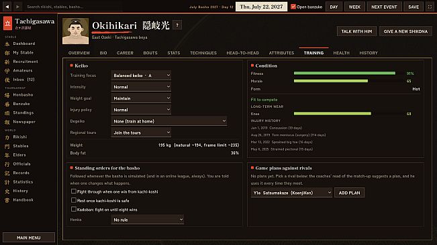This screenshot has height=245, width=437.
Task: Open My Stable sidebar icon
Action: tap(7, 53)
